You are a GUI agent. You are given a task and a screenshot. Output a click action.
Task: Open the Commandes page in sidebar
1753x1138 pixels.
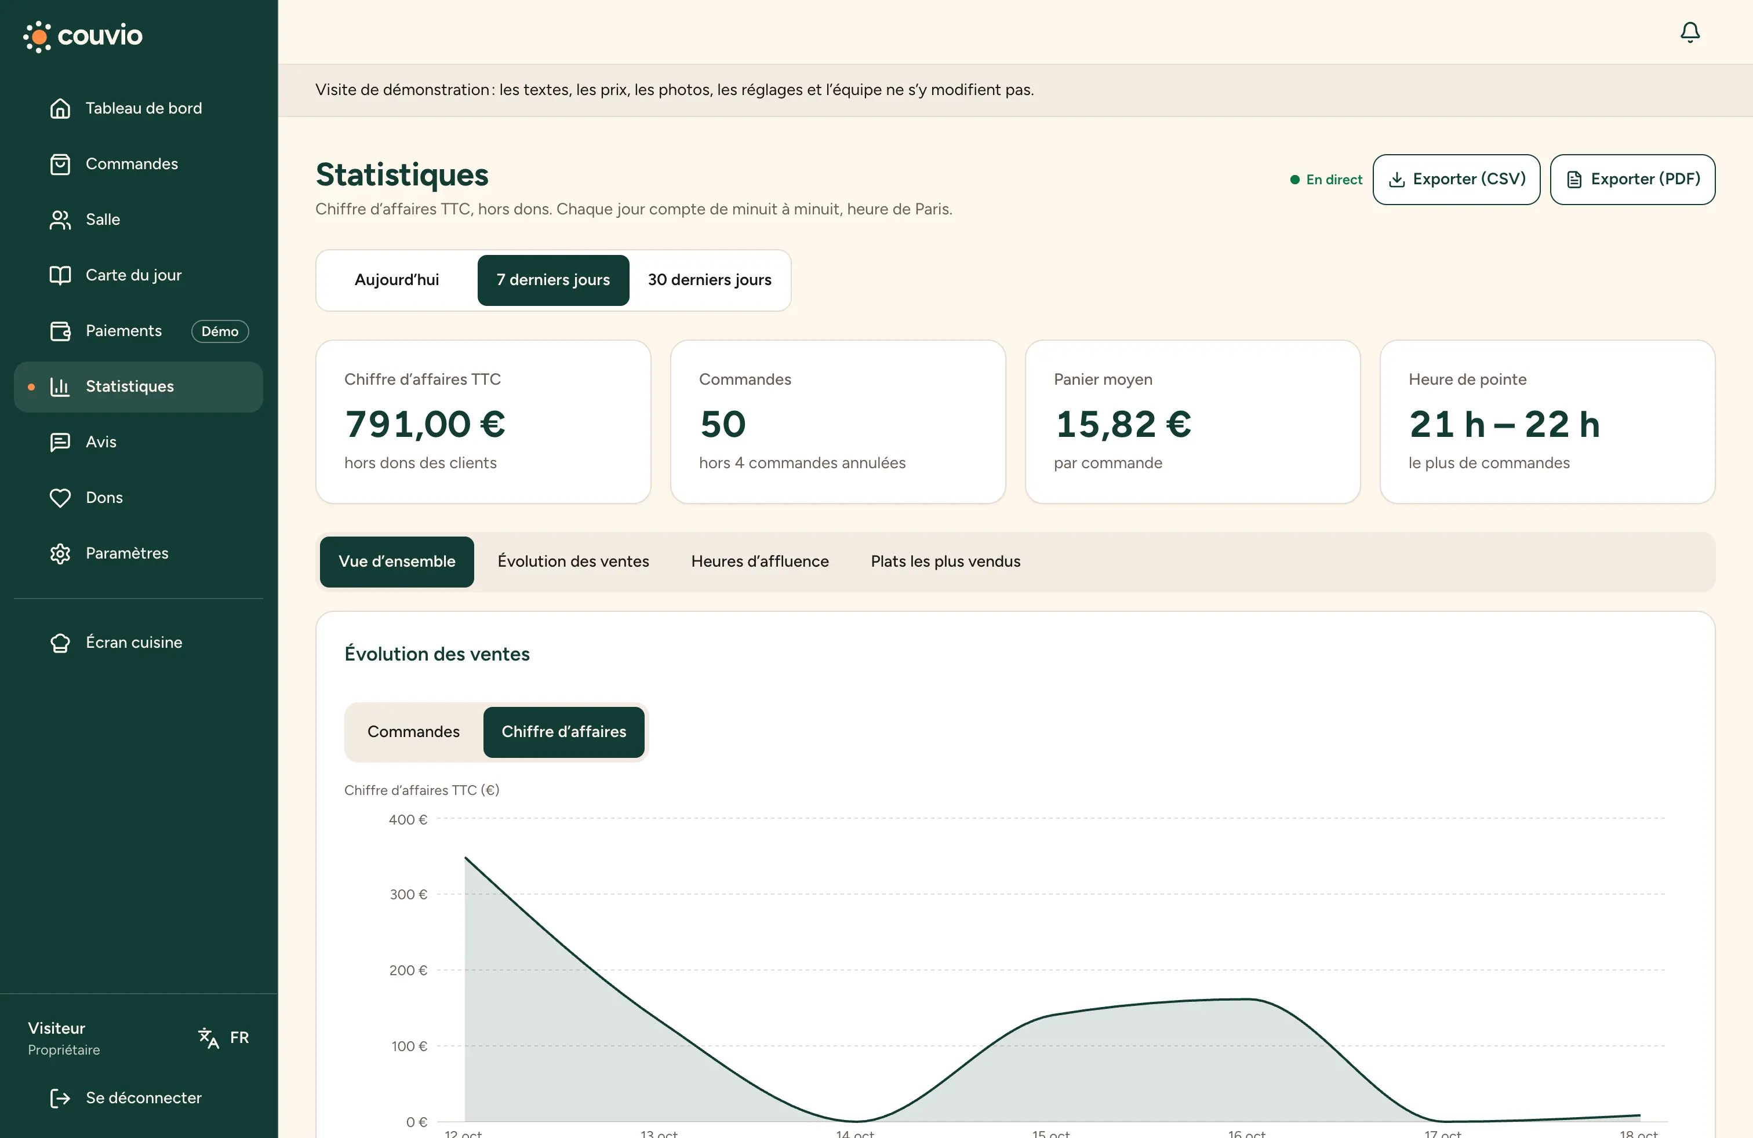coord(139,163)
